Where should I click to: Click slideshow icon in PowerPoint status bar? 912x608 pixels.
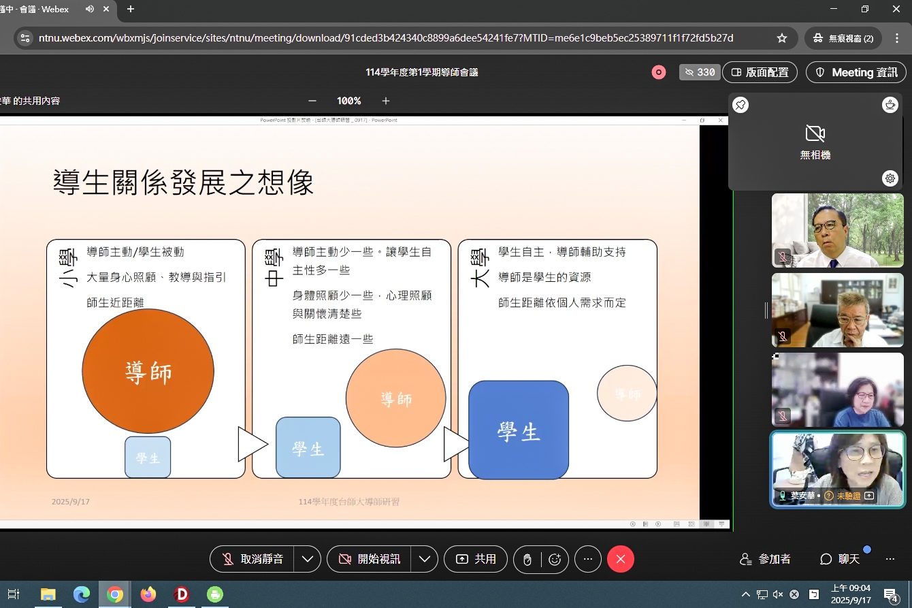(721, 524)
